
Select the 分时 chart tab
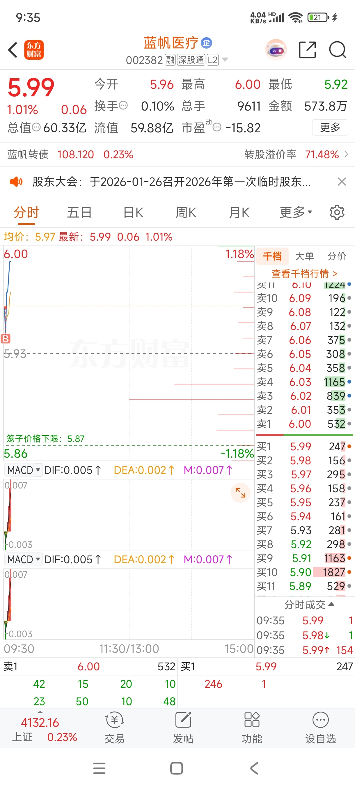pos(26,212)
